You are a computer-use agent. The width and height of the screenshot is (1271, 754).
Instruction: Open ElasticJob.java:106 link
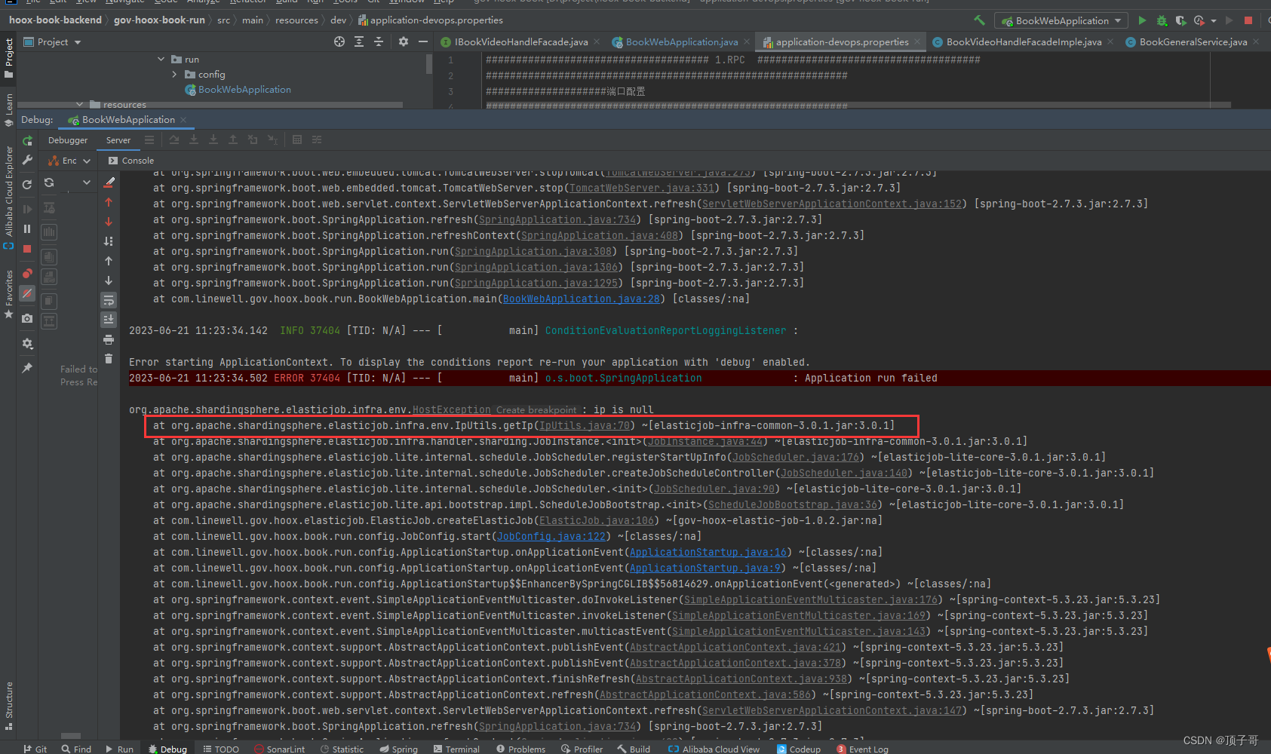pyautogui.click(x=597, y=520)
